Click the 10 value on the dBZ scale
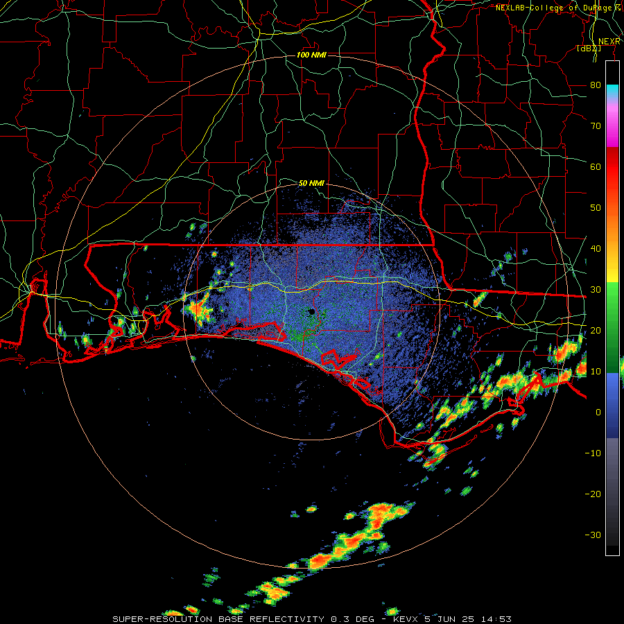 (x=596, y=372)
